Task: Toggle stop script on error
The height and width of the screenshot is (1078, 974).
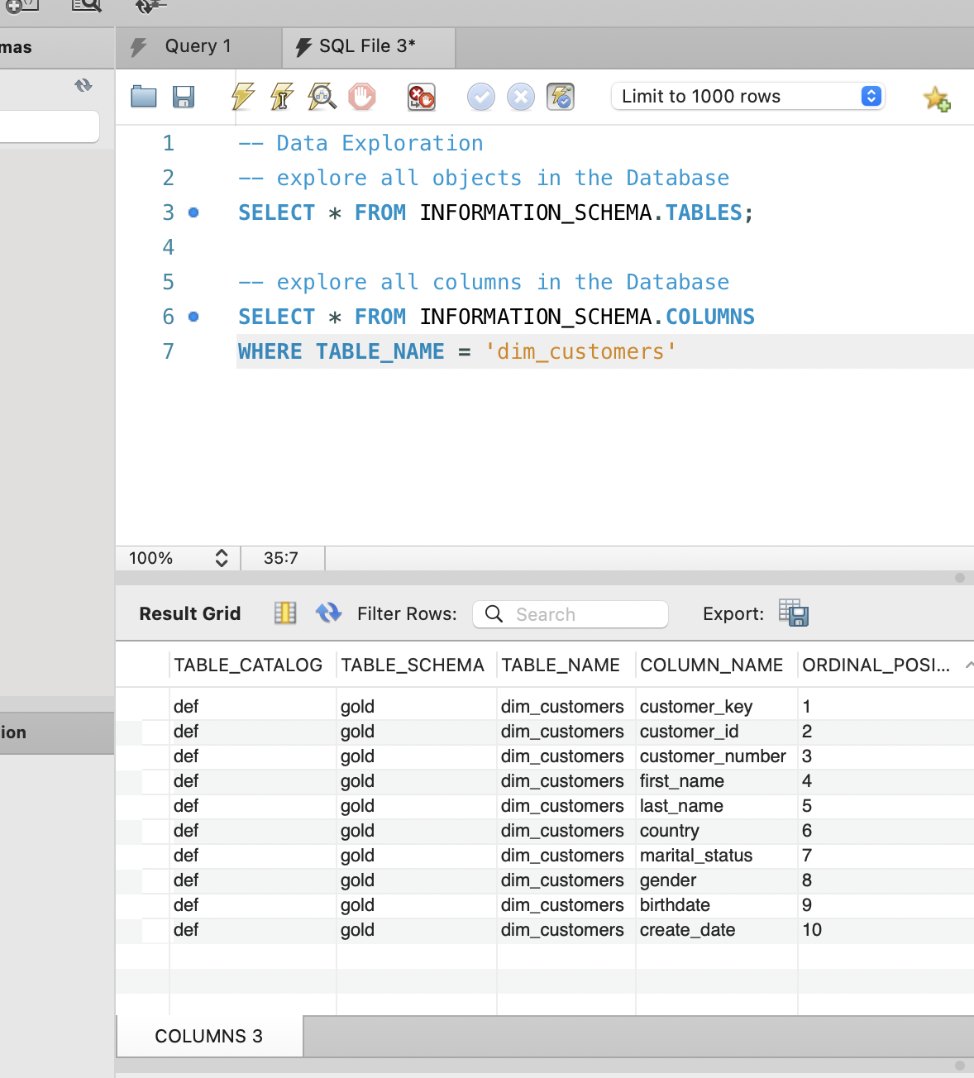Action: click(421, 97)
